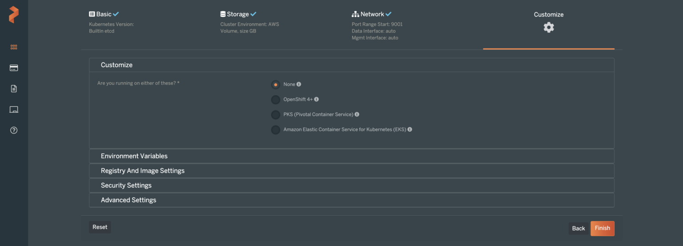Open the help question mark icon
The width and height of the screenshot is (683, 246).
(x=14, y=130)
